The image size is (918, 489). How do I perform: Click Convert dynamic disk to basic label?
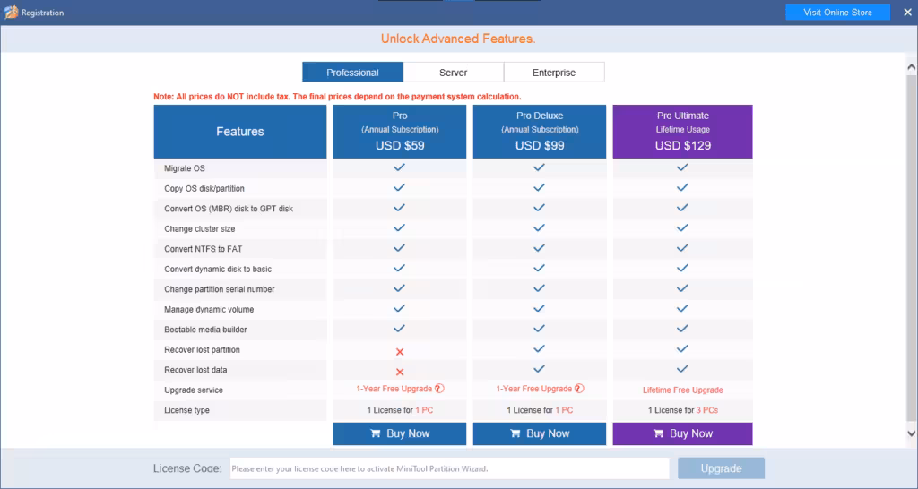coord(218,270)
